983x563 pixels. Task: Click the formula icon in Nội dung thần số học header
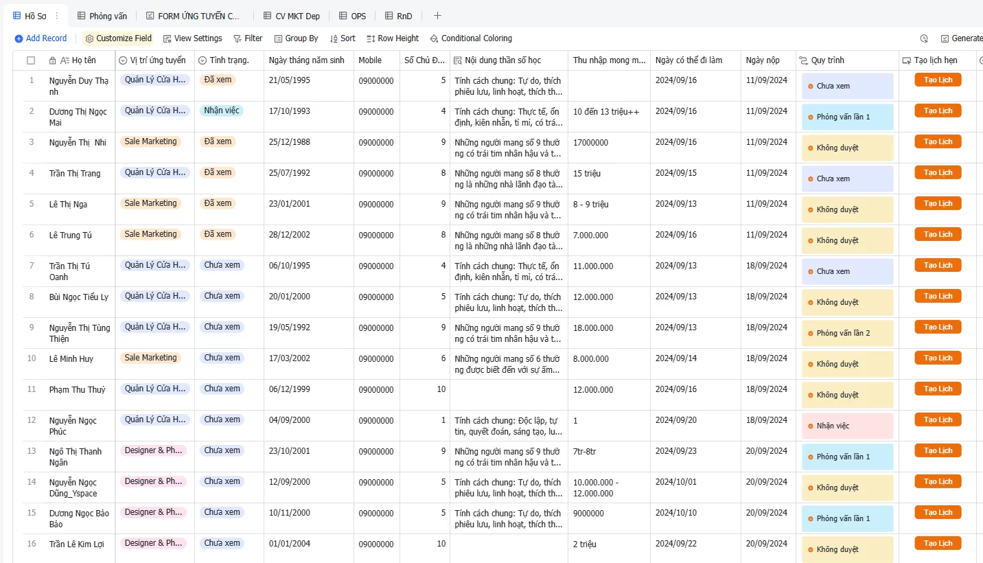click(458, 60)
